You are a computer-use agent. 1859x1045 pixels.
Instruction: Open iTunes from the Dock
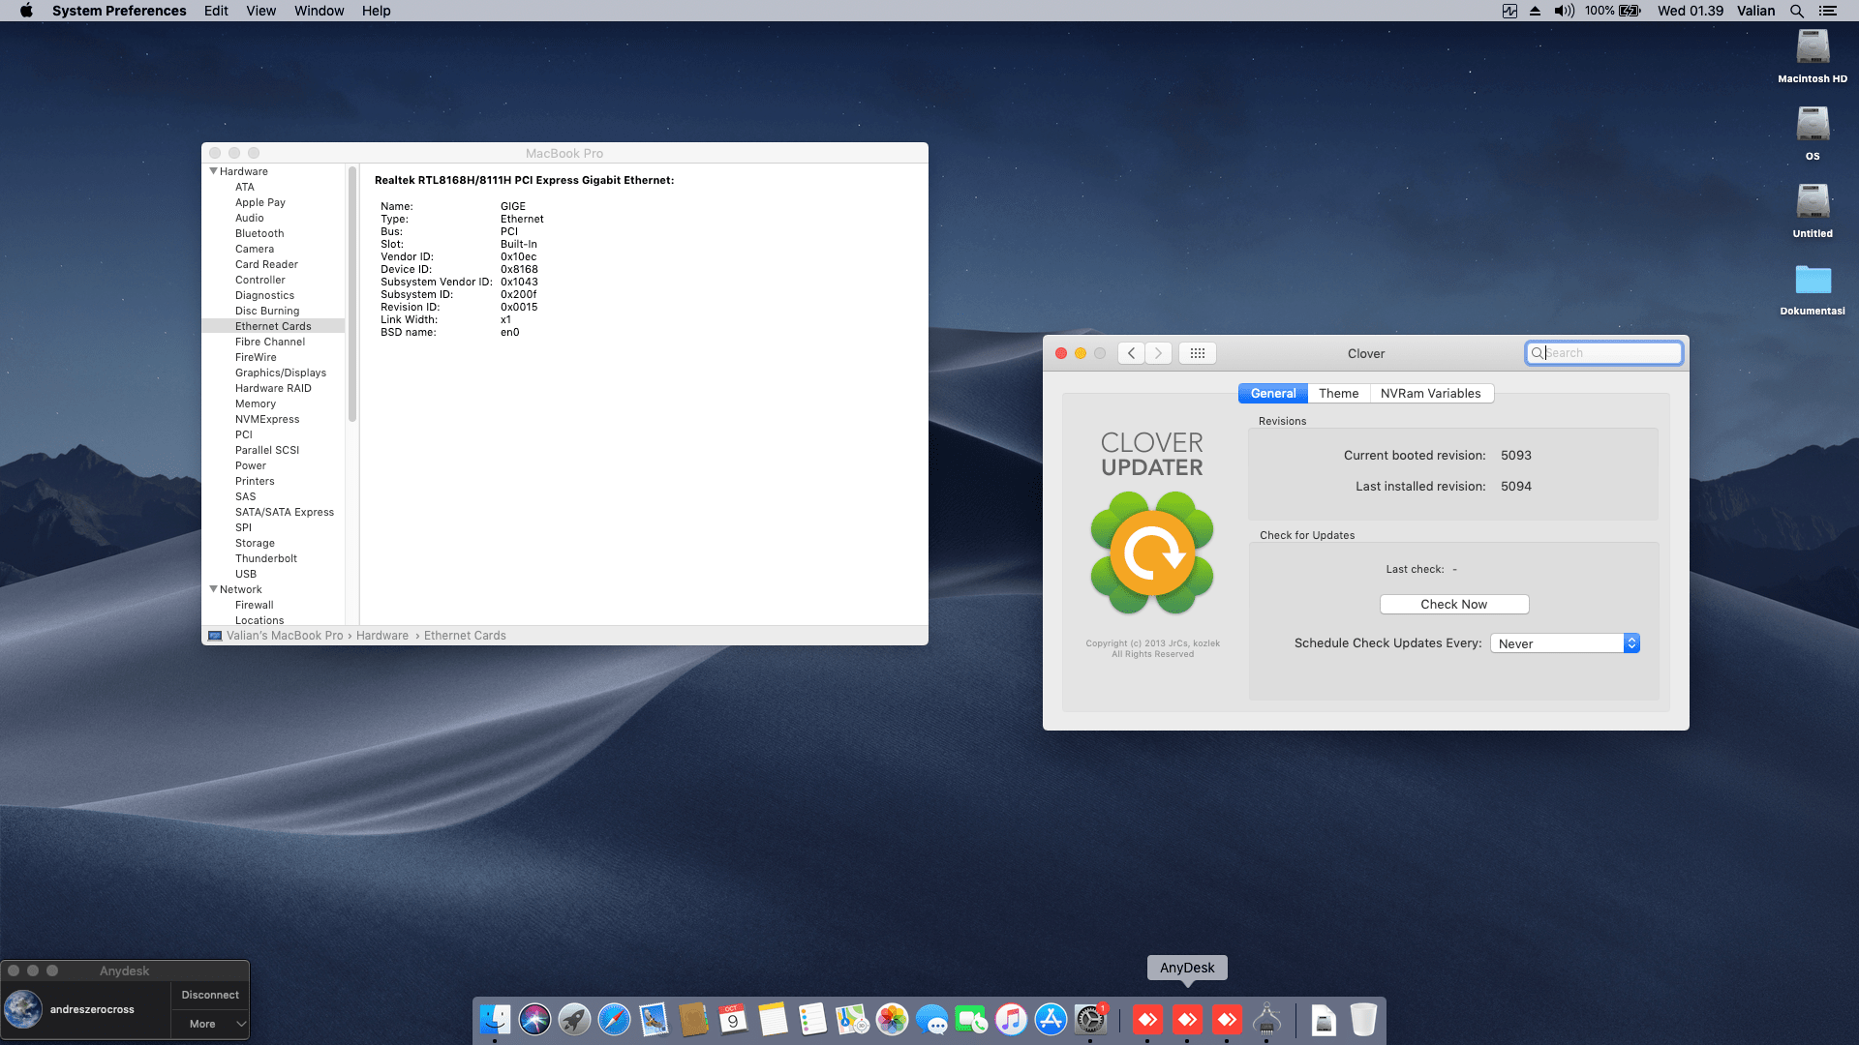coord(1011,1019)
